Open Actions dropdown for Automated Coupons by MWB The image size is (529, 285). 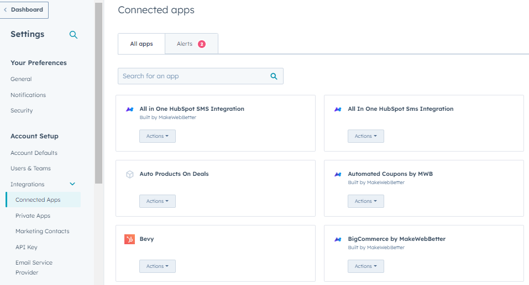(365, 201)
